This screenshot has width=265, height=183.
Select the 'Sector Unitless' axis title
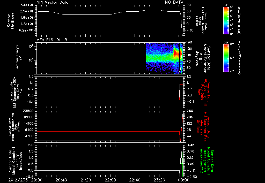(x=11, y=21)
